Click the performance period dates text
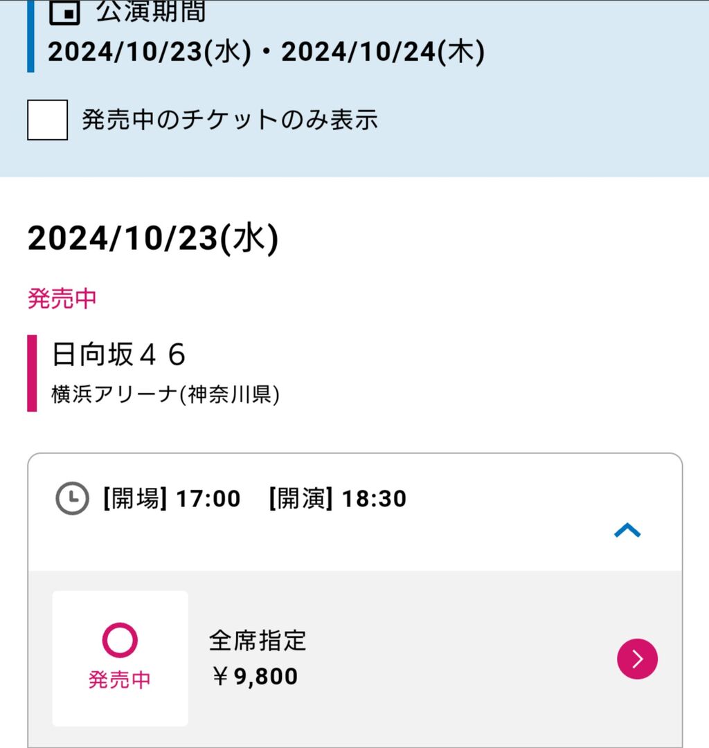Viewport: 709px width, 748px height. pos(266,52)
